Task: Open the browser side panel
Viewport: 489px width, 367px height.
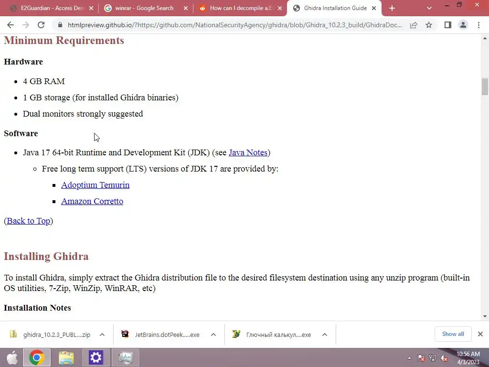Action: (x=448, y=25)
